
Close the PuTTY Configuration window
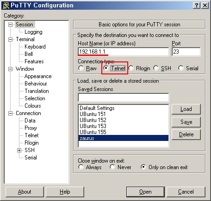pos(205,6)
